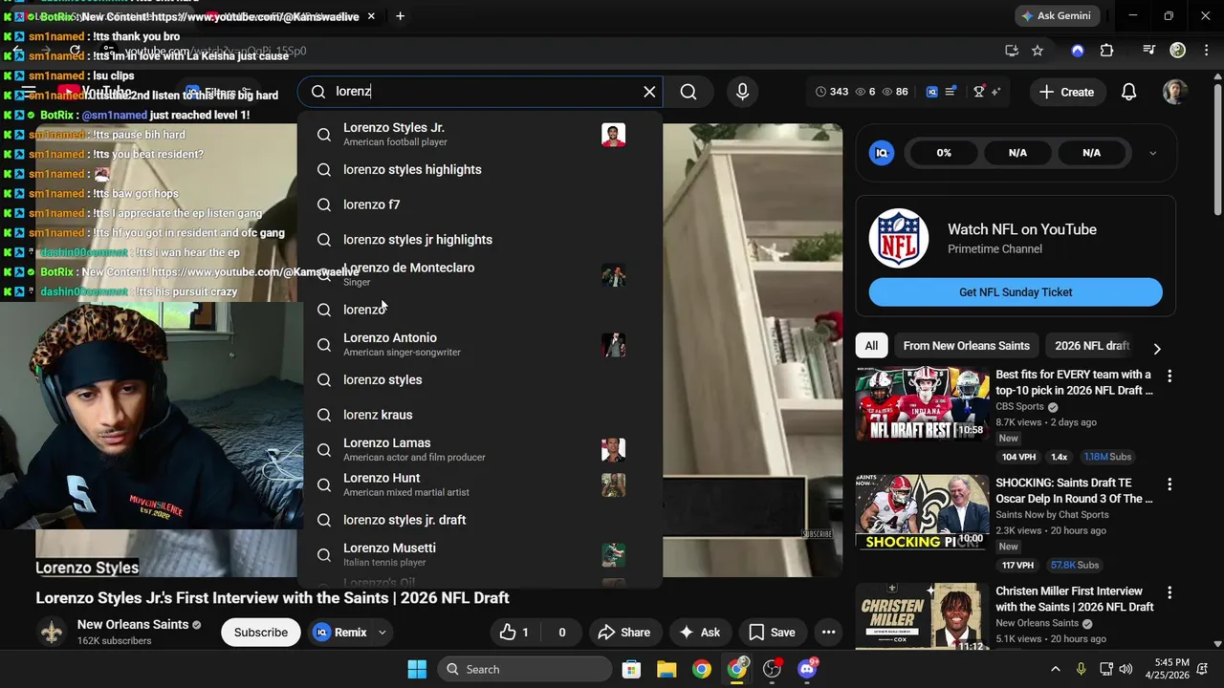The width and height of the screenshot is (1224, 688).
Task: Select suggestion lorenzo styles jr highlights
Action: pyautogui.click(x=479, y=240)
